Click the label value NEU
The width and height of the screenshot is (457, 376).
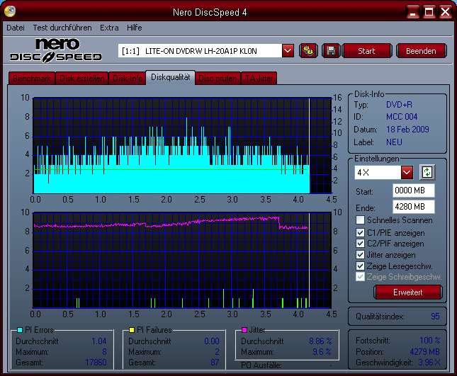[x=394, y=142]
